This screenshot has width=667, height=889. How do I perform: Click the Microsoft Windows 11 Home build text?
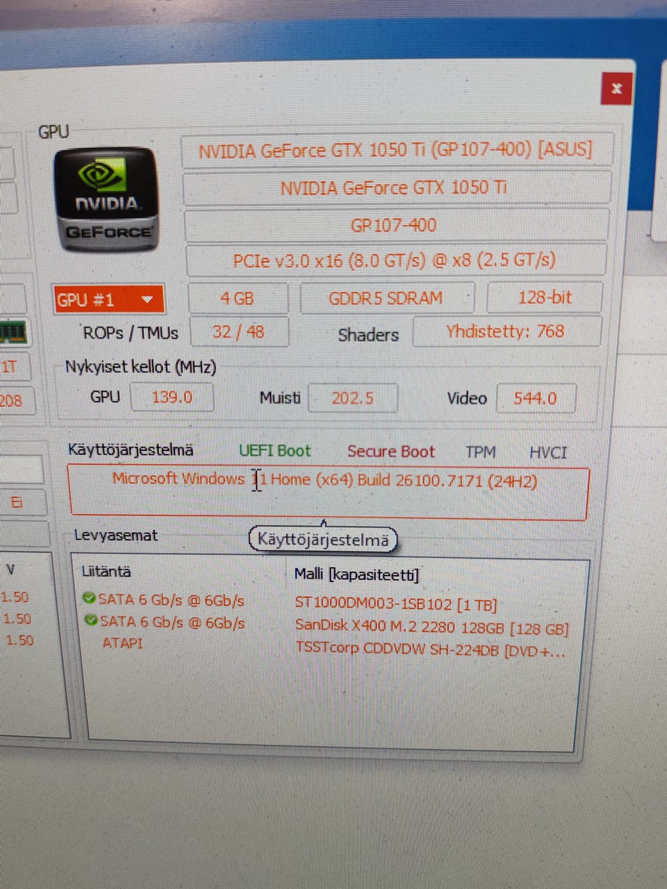point(325,480)
